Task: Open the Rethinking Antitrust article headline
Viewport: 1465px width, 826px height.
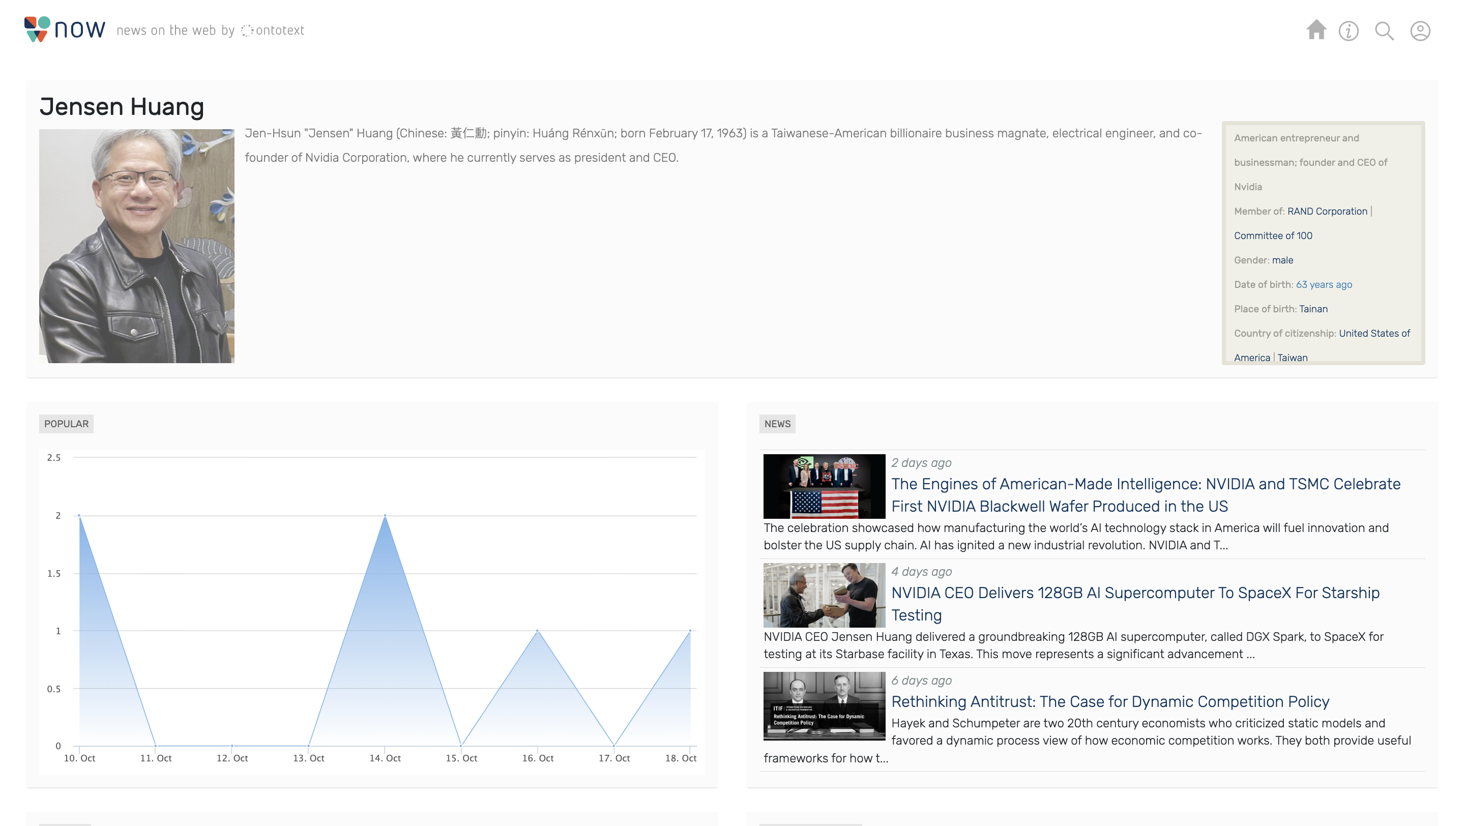Action: click(1109, 701)
